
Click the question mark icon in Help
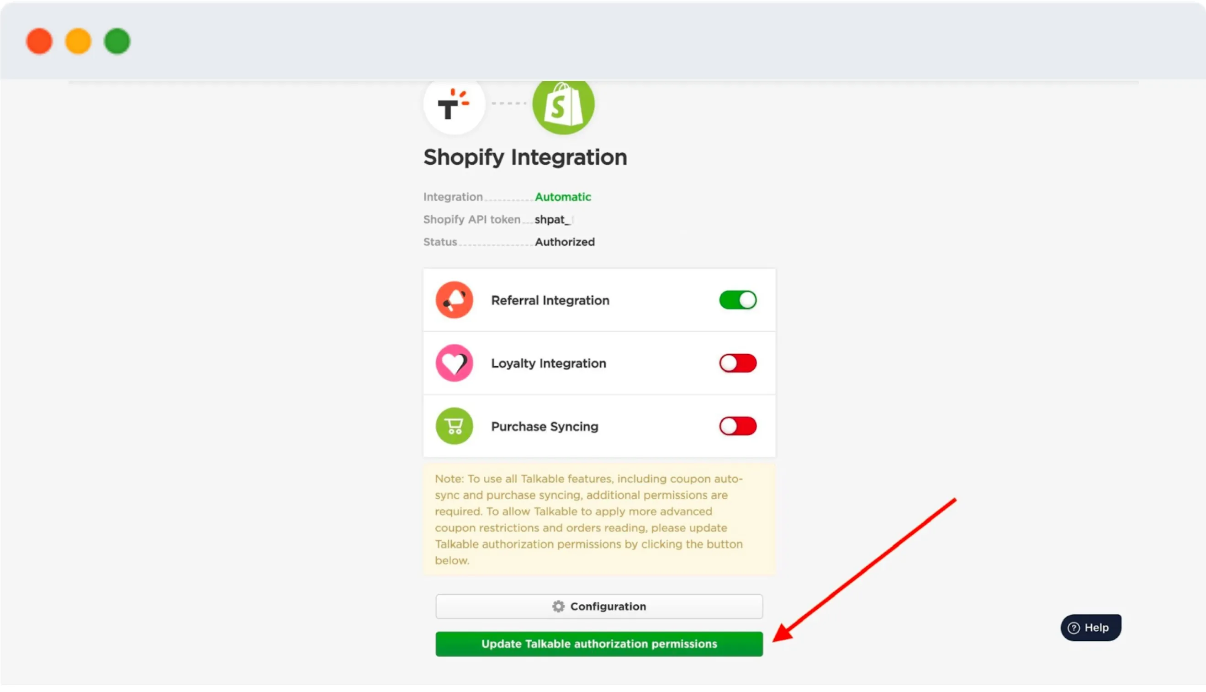pyautogui.click(x=1074, y=628)
